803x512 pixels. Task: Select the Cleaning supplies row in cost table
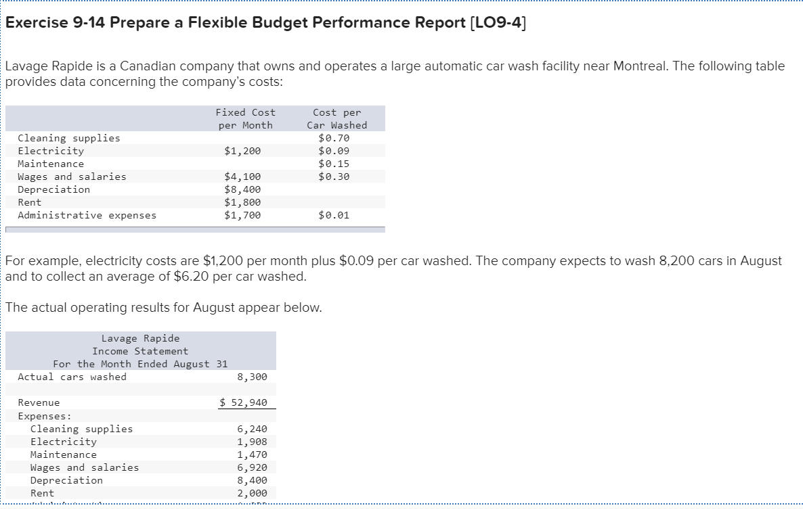pos(68,138)
